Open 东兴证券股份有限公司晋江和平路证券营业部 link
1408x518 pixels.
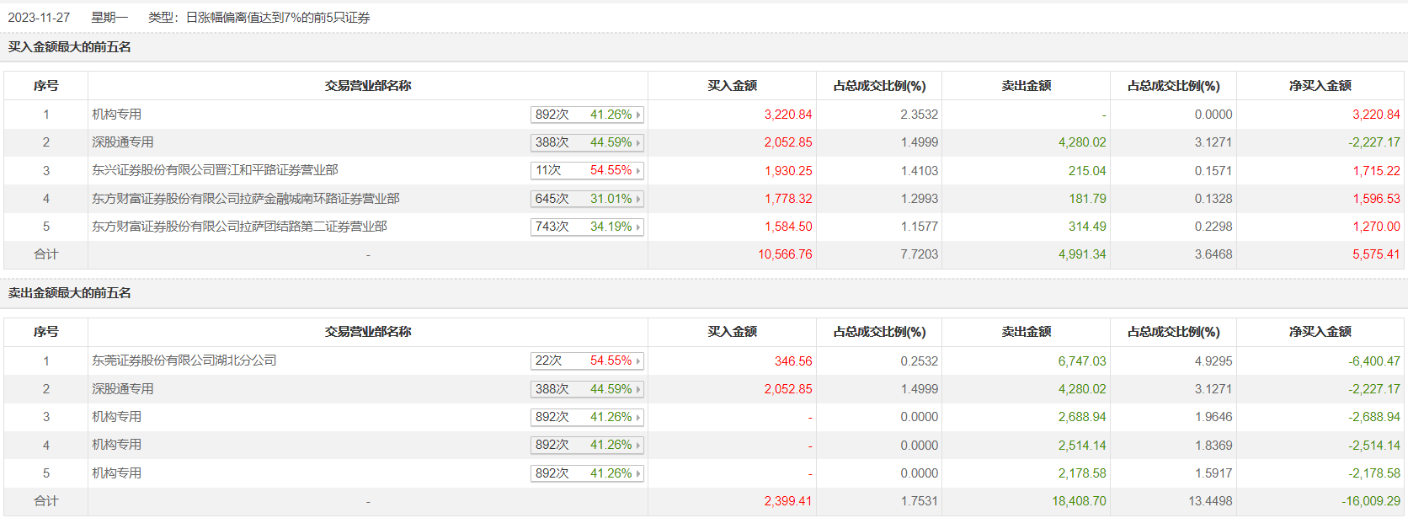pos(215,170)
